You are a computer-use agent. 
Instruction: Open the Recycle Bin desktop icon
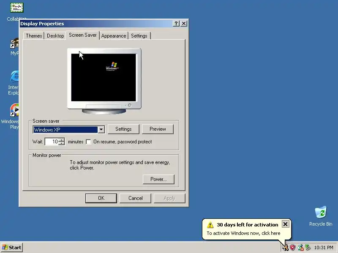coord(321,216)
